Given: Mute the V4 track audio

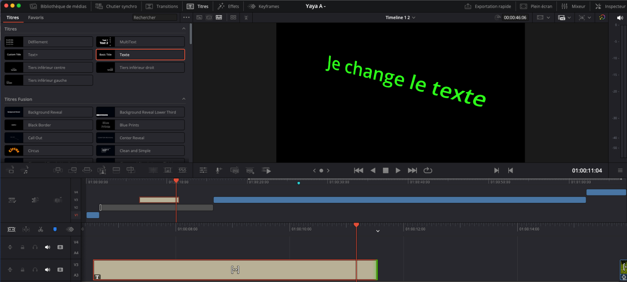Looking at the screenshot, I should (x=47, y=247).
